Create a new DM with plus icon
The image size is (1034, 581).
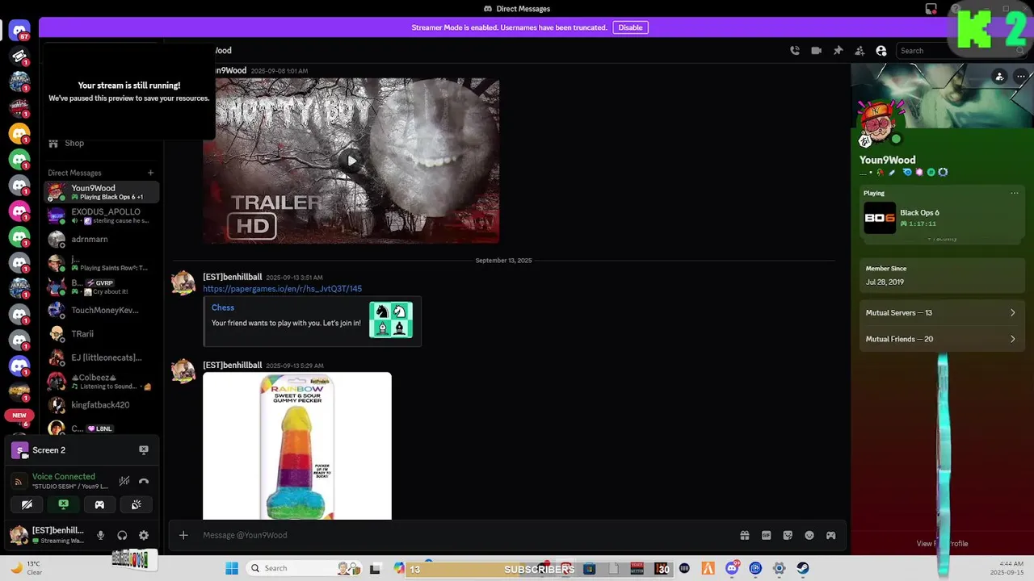(x=150, y=173)
